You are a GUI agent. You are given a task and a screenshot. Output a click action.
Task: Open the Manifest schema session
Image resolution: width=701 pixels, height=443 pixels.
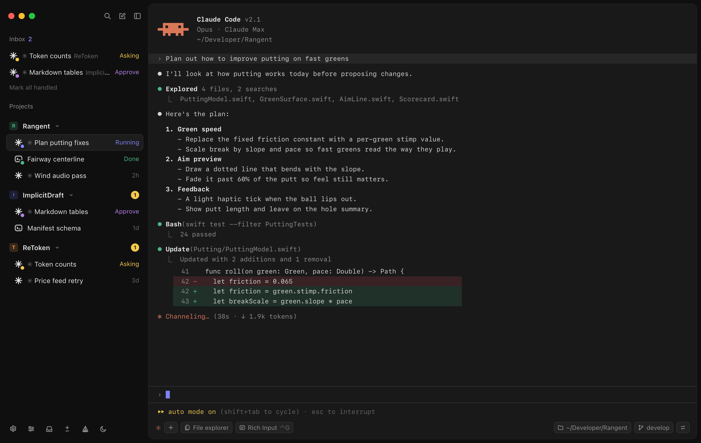(75, 228)
